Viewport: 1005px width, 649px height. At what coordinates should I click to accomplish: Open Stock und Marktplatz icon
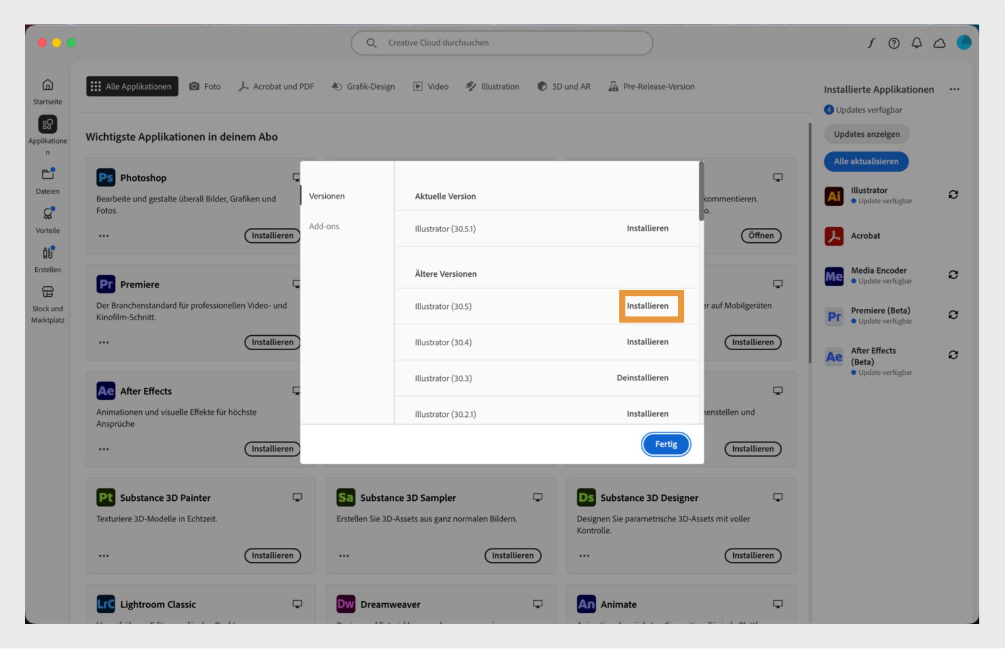coord(48,292)
